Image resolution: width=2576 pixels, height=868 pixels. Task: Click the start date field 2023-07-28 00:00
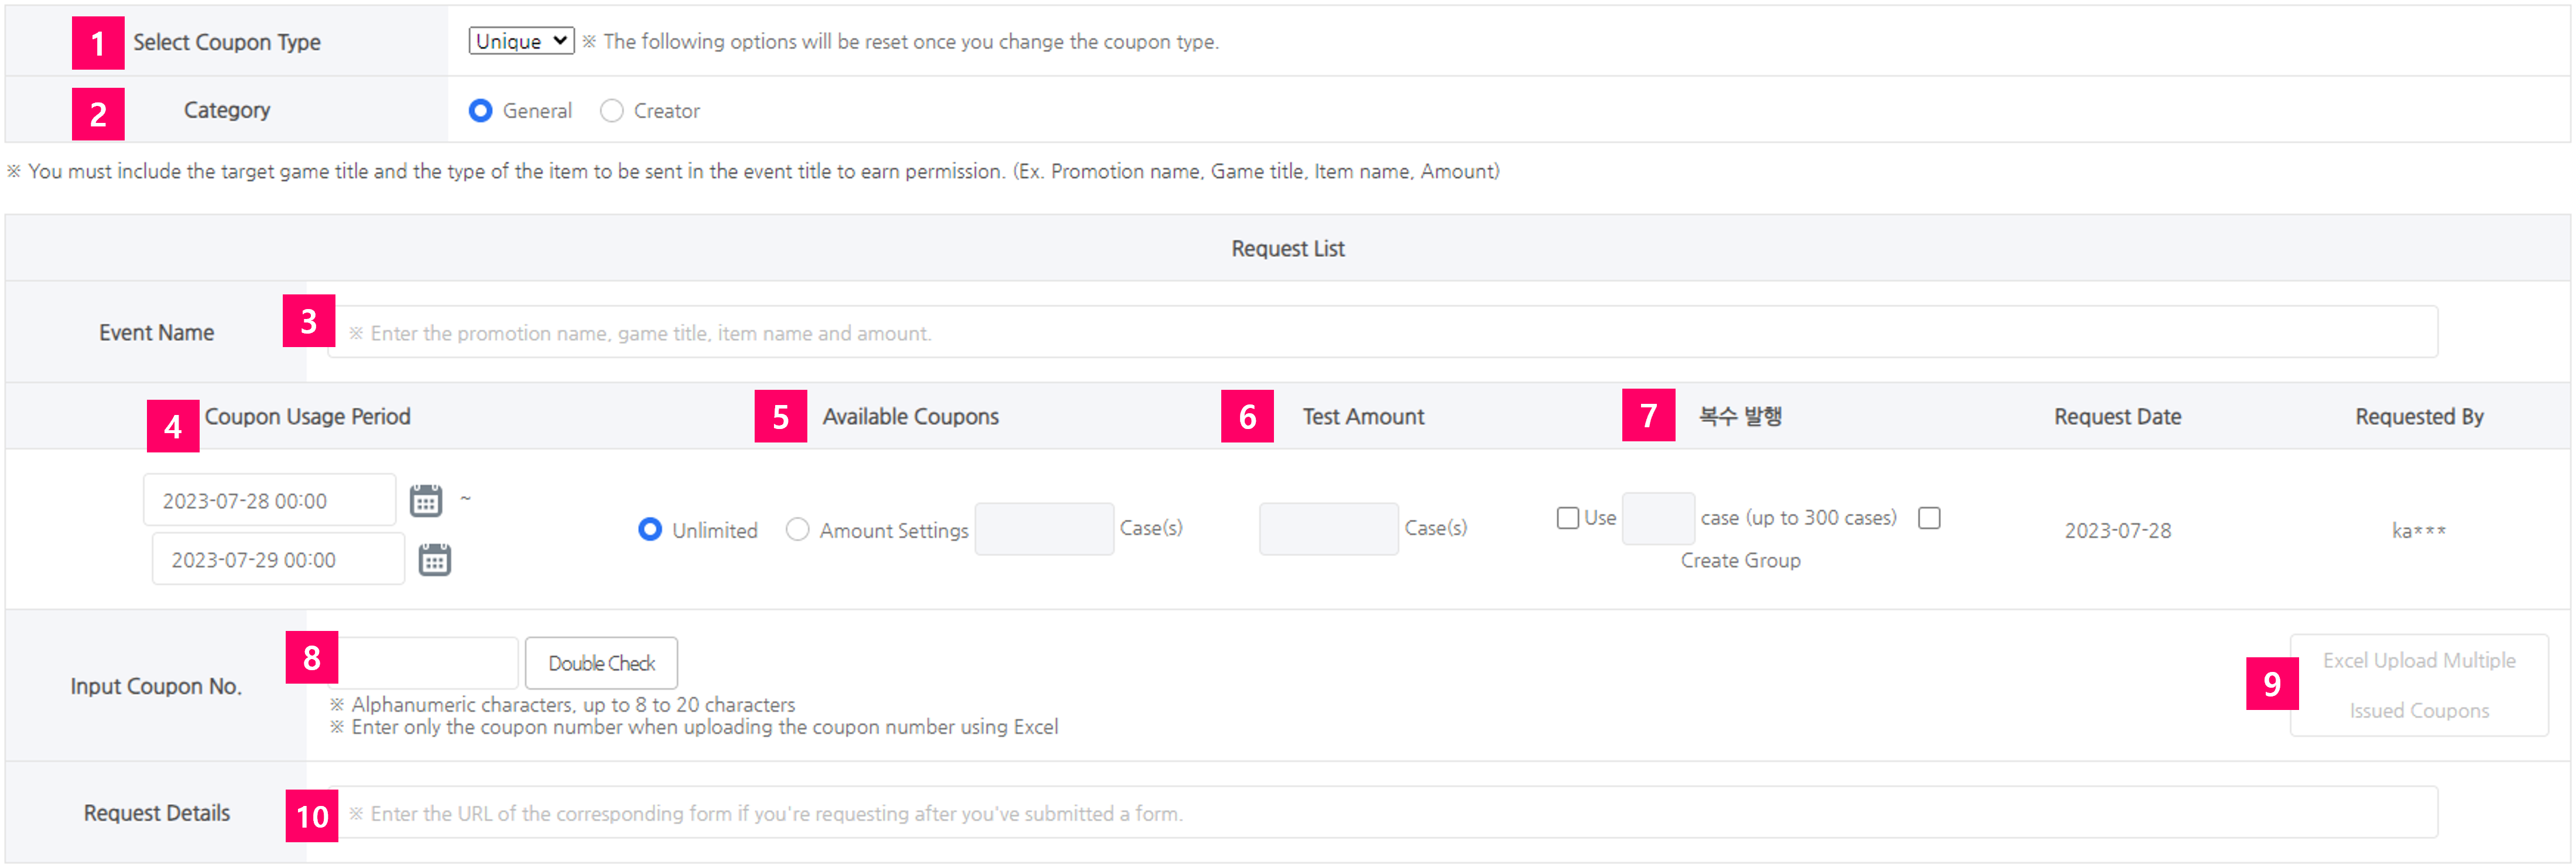(x=270, y=500)
